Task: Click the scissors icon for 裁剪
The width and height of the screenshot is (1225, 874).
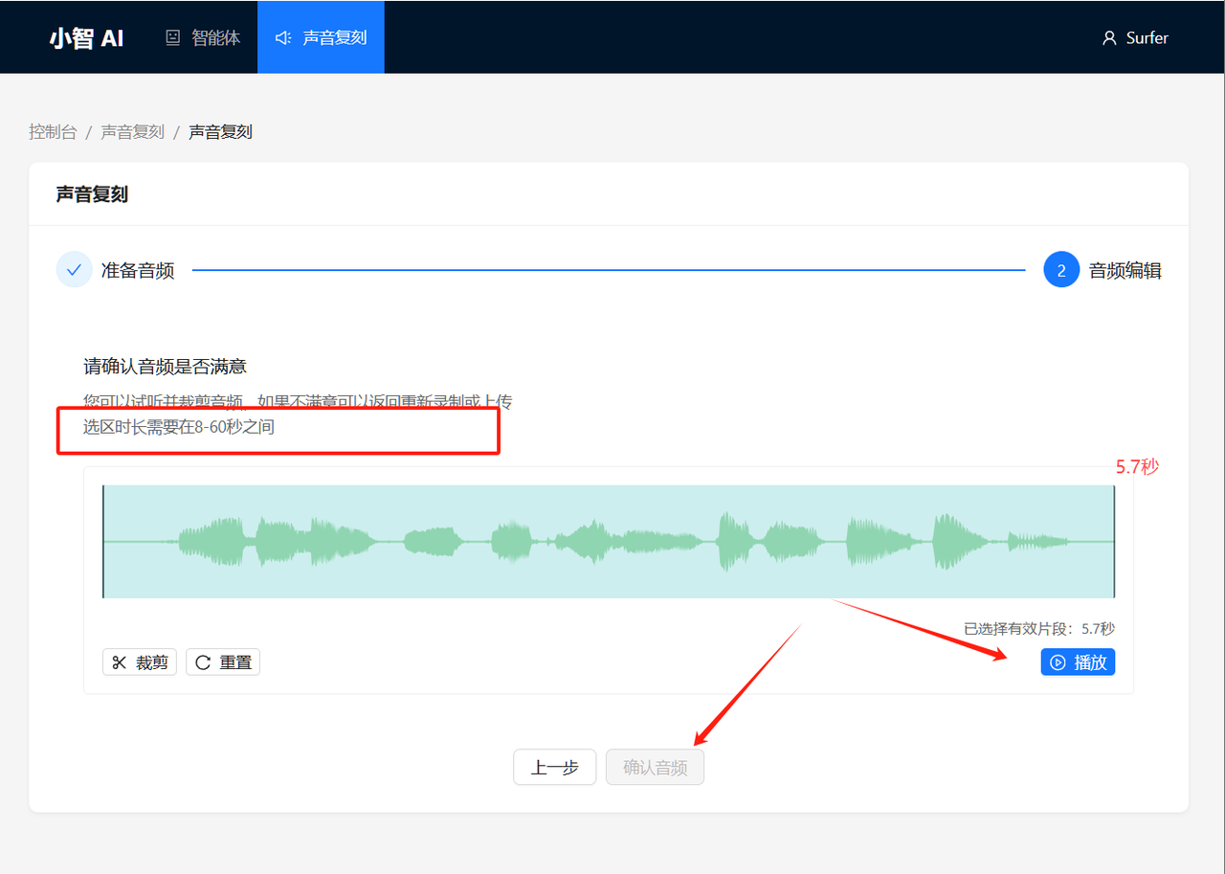Action: click(120, 662)
